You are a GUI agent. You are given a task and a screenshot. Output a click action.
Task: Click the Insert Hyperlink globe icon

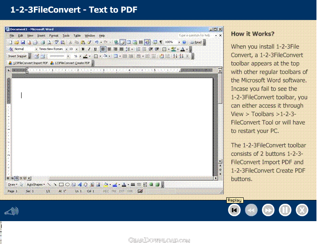point(116,42)
